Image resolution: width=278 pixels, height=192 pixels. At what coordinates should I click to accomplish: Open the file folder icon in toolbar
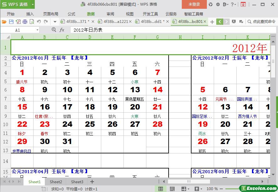4,22
